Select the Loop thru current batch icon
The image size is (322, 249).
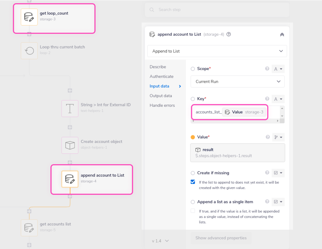tap(29, 51)
